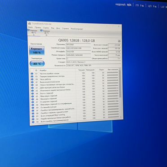
Task: Click the attribute list vertical scrollbar thumb
Action: coord(120,84)
